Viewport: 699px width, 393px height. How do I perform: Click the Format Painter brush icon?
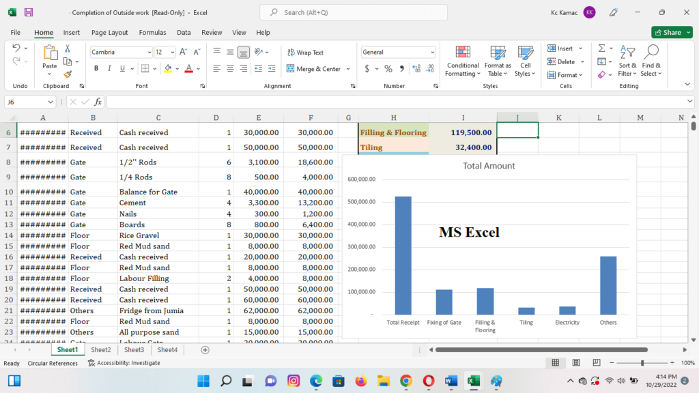(68, 74)
